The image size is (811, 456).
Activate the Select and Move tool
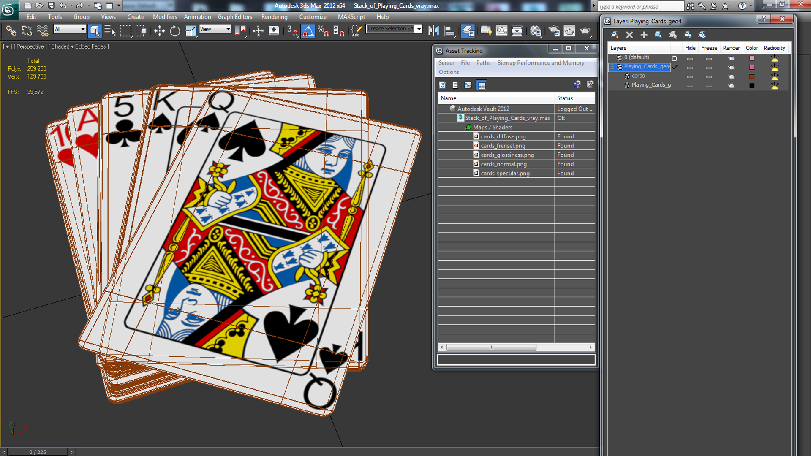point(159,30)
